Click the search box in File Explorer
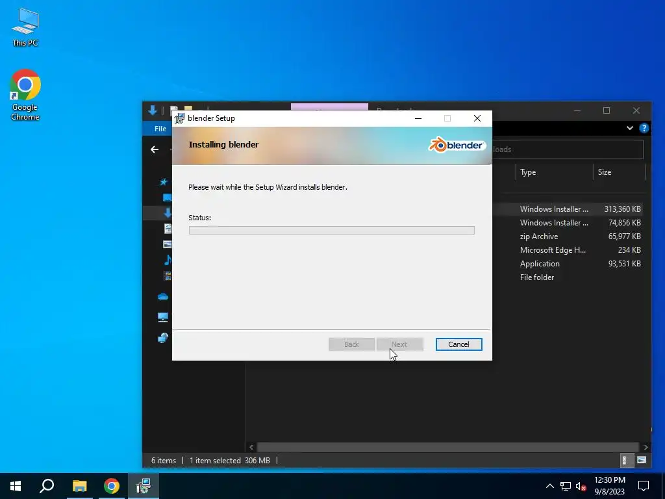Image resolution: width=665 pixels, height=499 pixels. [x=568, y=149]
